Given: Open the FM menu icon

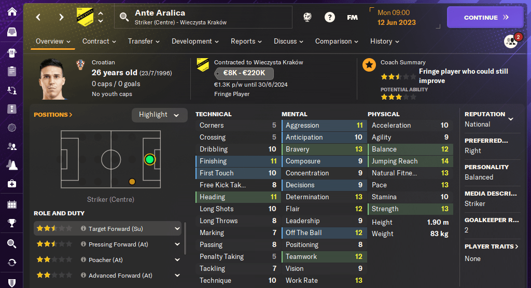Looking at the screenshot, I should click(353, 17).
